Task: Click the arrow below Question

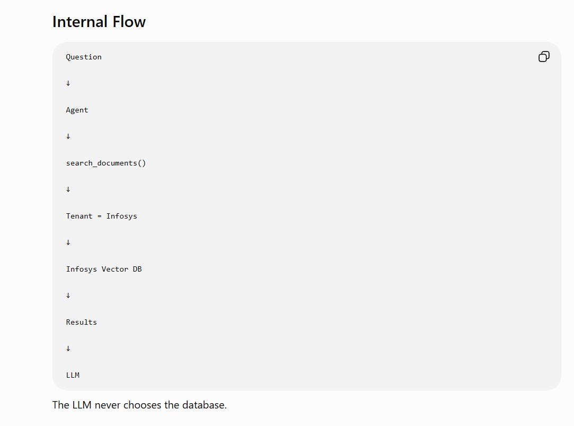Action: (68, 83)
